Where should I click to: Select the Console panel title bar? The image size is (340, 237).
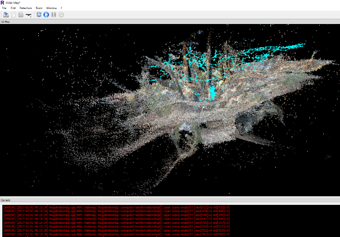click(x=6, y=199)
